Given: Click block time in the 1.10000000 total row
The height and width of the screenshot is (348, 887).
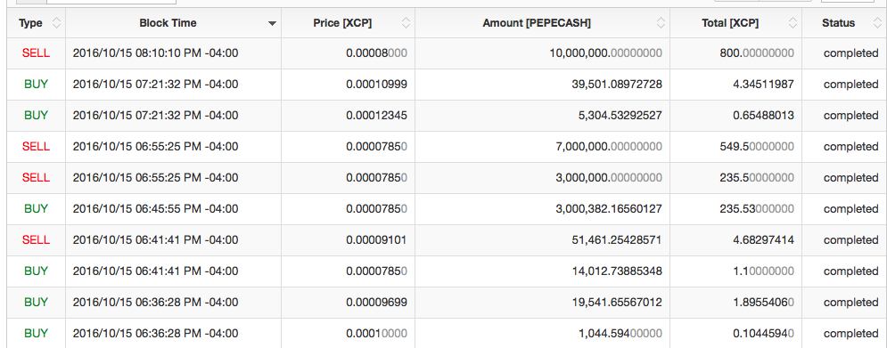Looking at the screenshot, I should click(x=156, y=271).
